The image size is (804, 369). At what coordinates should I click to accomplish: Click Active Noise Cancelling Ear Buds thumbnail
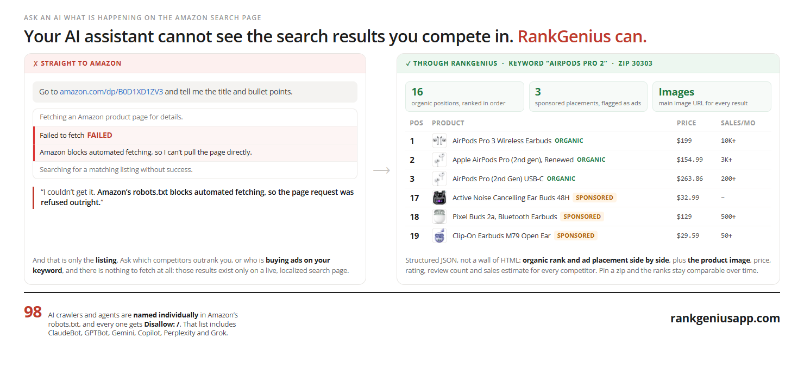tap(439, 198)
